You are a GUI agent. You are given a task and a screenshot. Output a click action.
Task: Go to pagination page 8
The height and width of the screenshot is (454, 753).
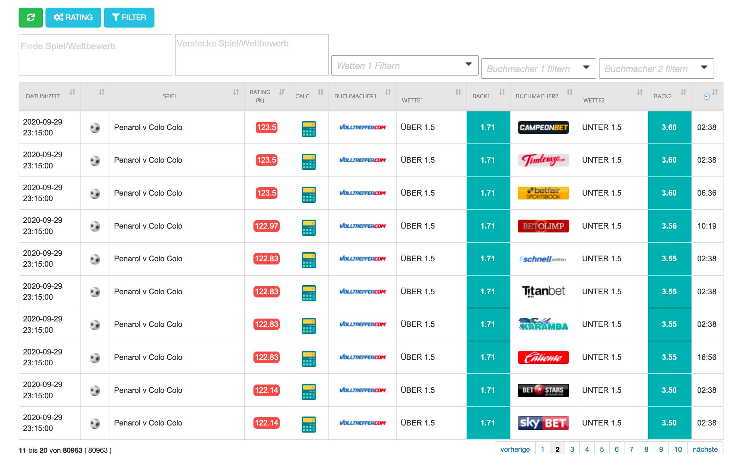pyautogui.click(x=647, y=449)
